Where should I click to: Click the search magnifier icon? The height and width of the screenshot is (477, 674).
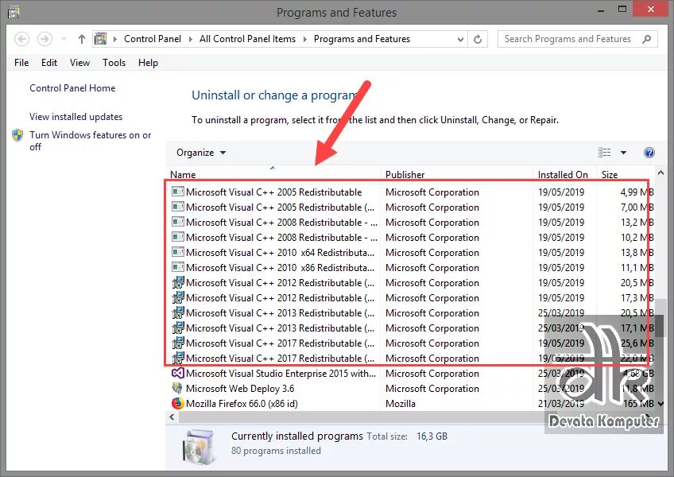click(x=646, y=39)
